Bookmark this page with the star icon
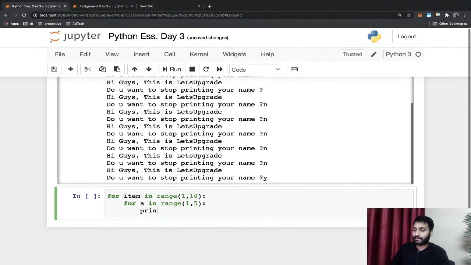This screenshot has width=471, height=265. point(408,15)
